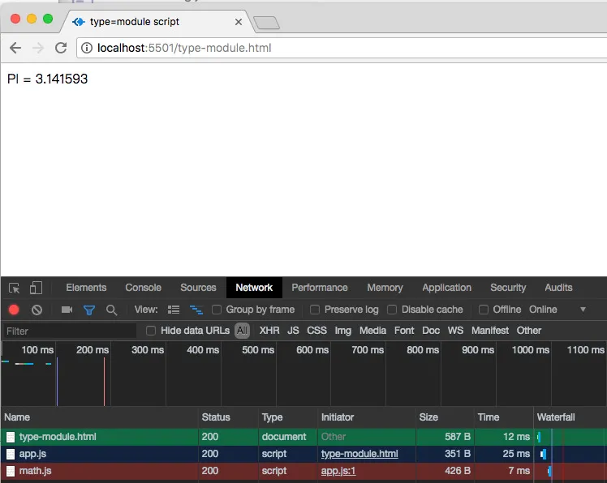
Task: Reload the page in browser
Action: 61,48
